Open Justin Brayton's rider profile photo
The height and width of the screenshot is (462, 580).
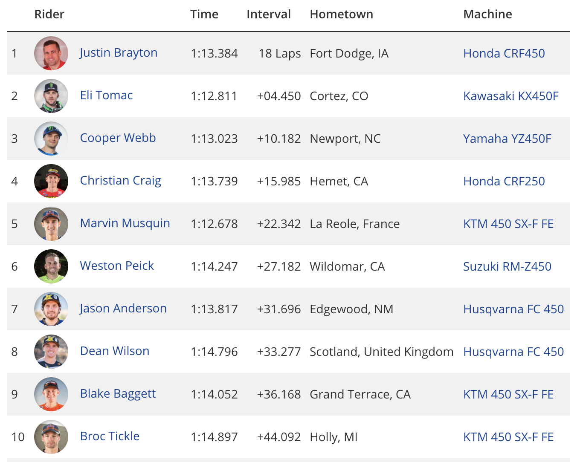pyautogui.click(x=51, y=53)
